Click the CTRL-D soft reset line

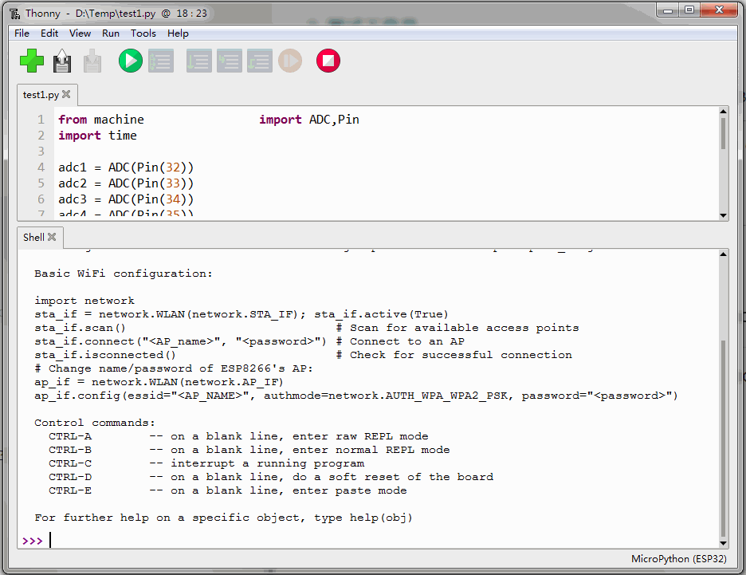271,477
